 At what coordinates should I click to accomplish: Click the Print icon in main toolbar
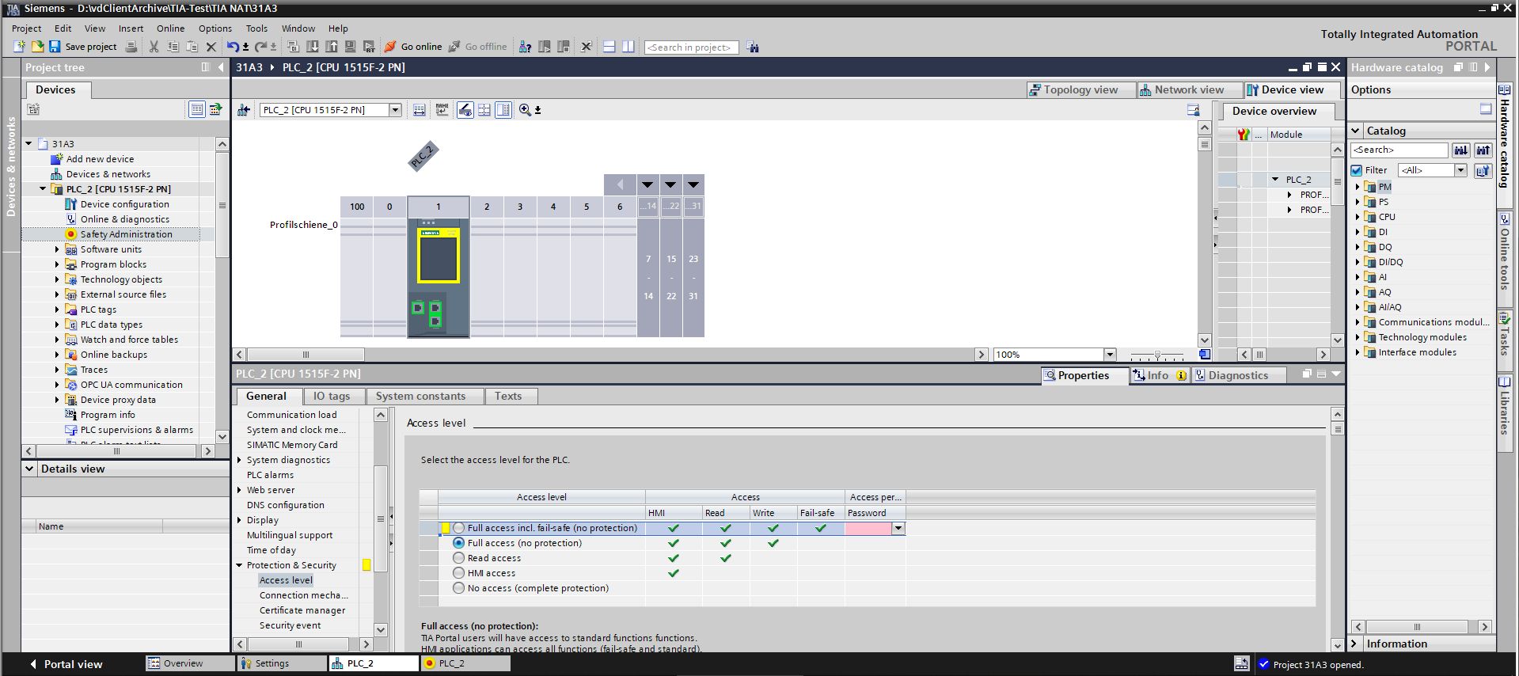[x=131, y=47]
